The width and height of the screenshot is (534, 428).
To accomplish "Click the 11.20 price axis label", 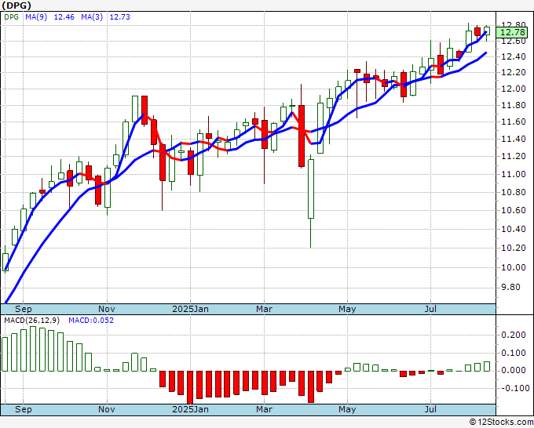I will [514, 156].
